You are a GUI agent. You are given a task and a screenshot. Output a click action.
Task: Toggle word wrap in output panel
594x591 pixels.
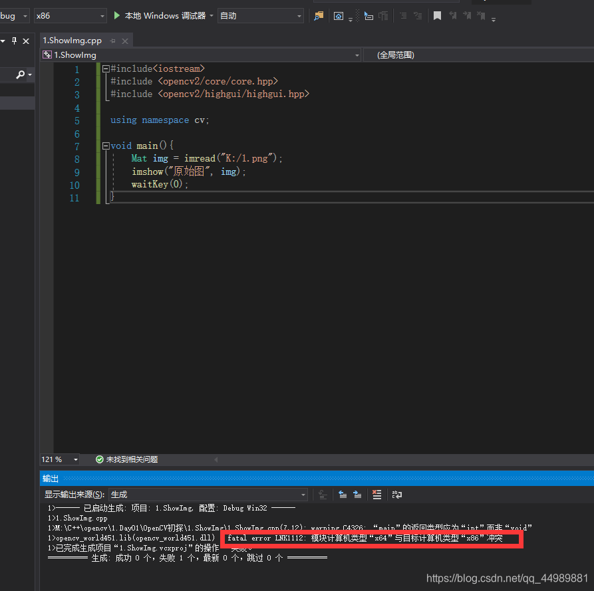click(x=397, y=495)
